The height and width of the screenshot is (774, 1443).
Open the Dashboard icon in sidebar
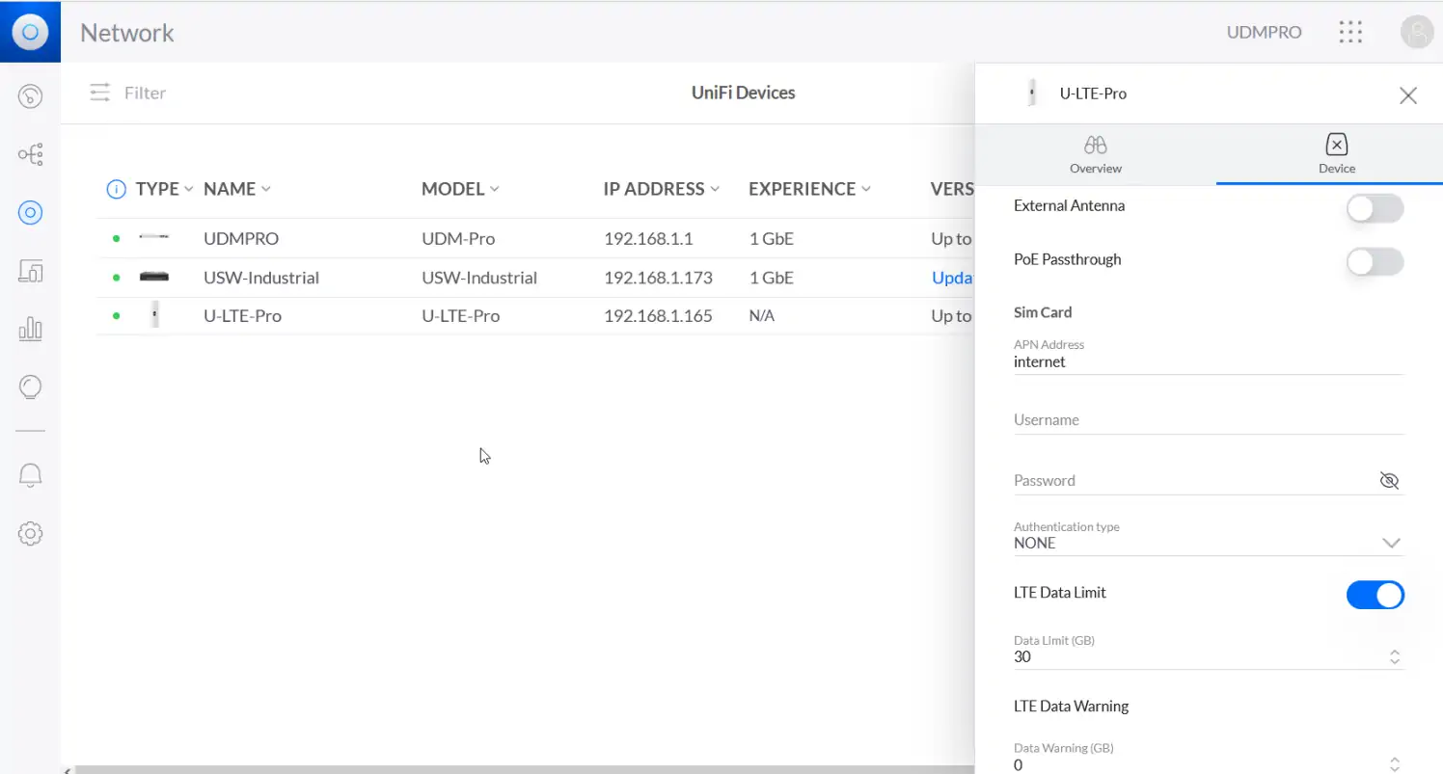pos(30,95)
